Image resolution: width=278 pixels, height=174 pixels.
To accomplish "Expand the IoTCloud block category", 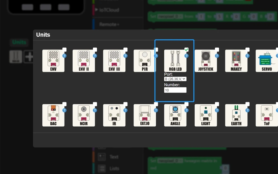I will [x=109, y=10].
